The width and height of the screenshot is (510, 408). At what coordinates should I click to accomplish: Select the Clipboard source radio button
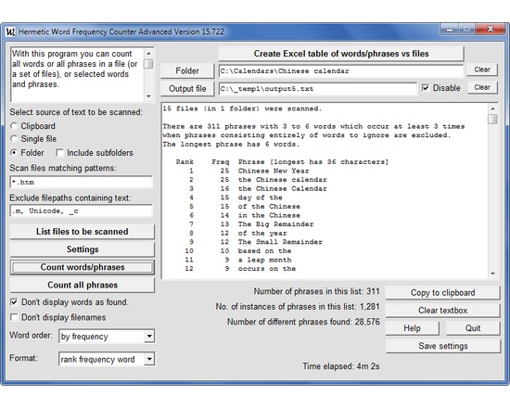(14, 126)
